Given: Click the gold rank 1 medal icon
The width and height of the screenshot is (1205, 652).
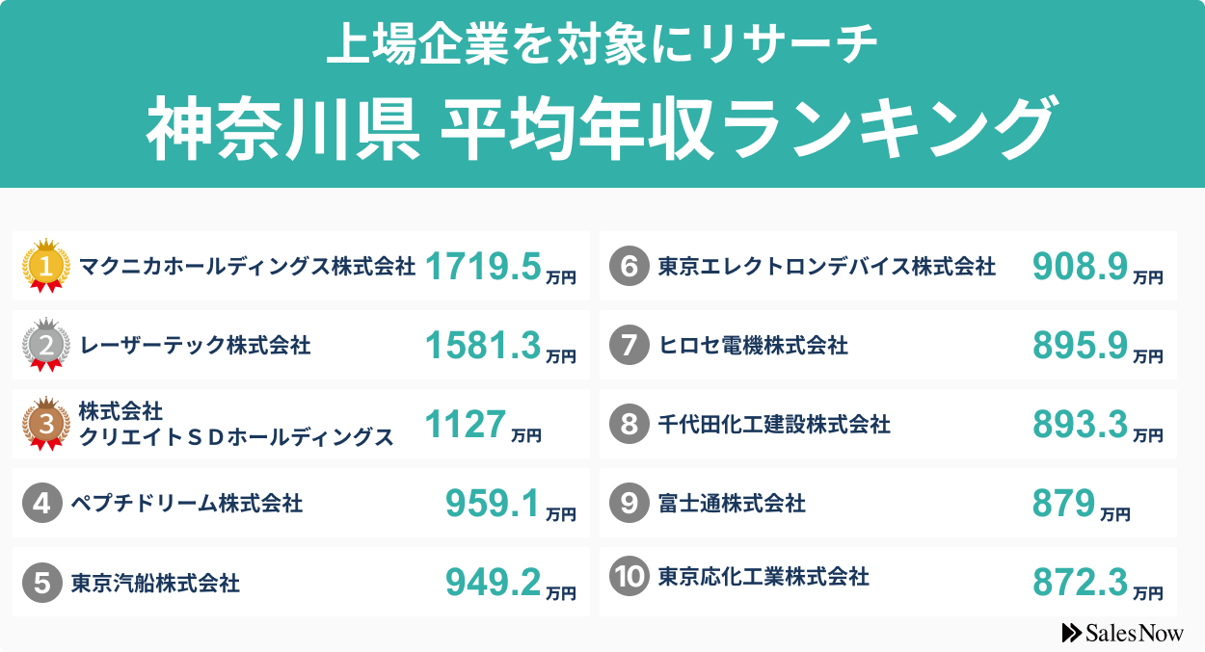Looking at the screenshot, I should [46, 265].
